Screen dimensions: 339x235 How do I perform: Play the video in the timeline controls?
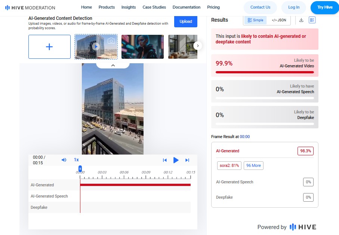click(x=176, y=160)
